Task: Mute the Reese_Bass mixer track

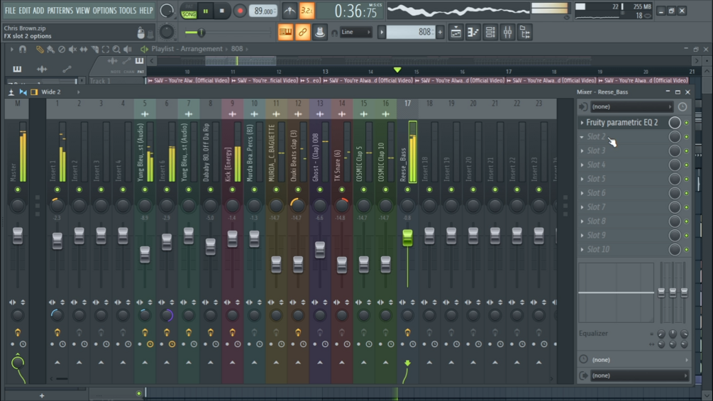Action: point(407,189)
